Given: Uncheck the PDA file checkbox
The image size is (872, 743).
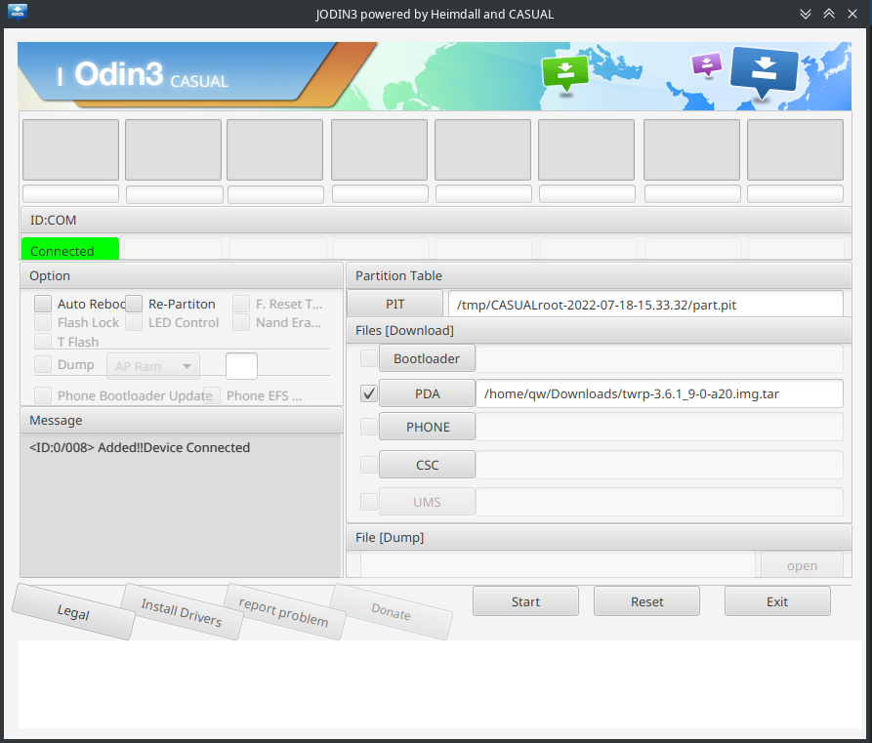Looking at the screenshot, I should click(369, 393).
